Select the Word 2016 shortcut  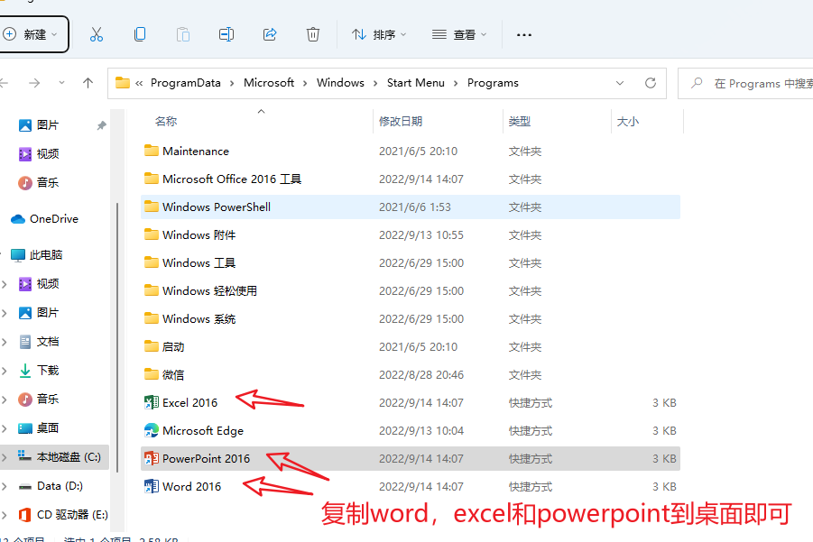pyautogui.click(x=191, y=487)
